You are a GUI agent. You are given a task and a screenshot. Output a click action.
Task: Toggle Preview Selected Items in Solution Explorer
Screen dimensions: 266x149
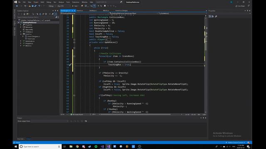(x=56, y=14)
